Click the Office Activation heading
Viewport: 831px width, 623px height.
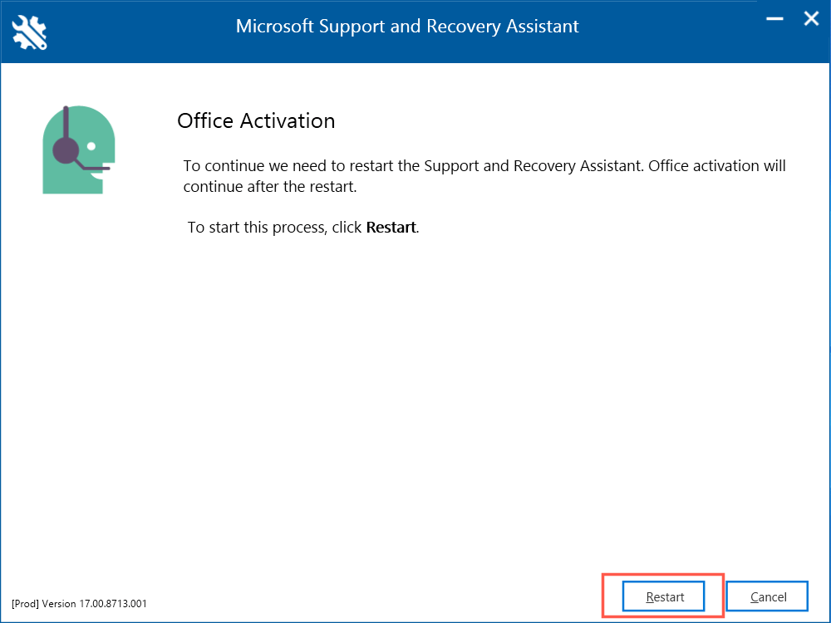click(256, 120)
